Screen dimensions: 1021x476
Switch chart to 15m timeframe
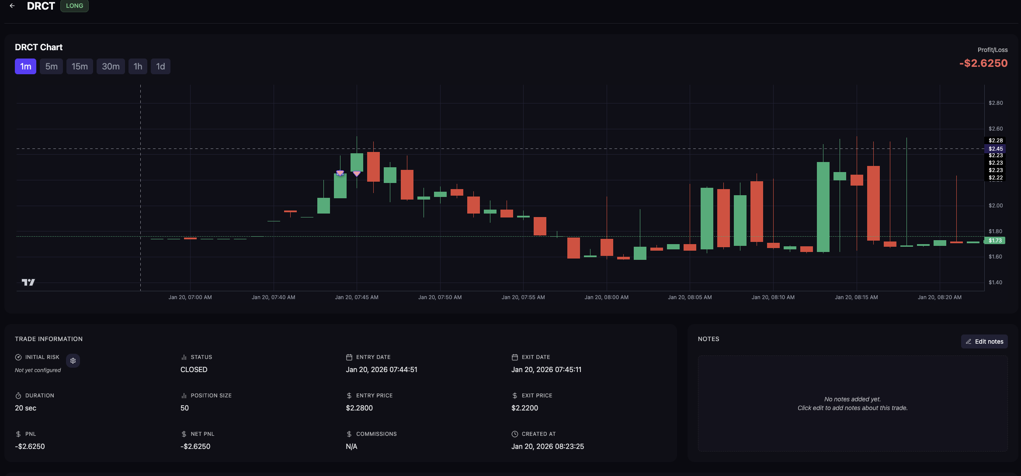click(x=80, y=66)
